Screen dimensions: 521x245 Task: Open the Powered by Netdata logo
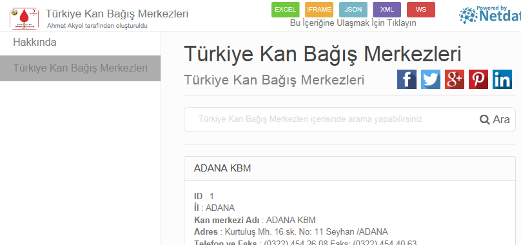click(x=490, y=14)
